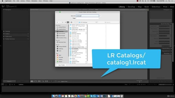Select the Lightroom Splash Video folder
Screen dimensions: 175x98
[78, 47]
